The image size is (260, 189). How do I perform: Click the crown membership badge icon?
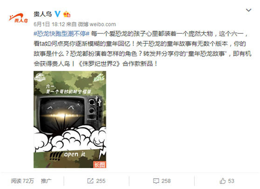point(67,14)
